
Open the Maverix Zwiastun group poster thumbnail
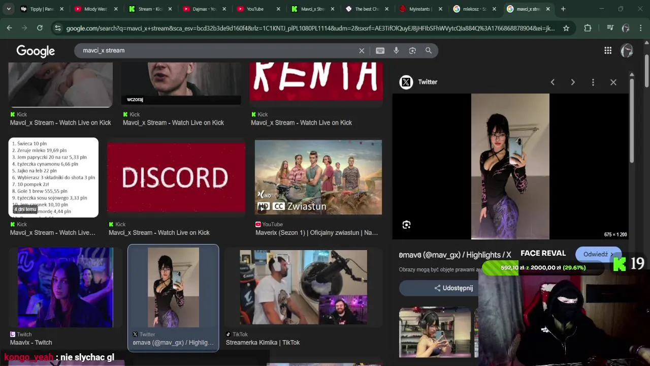tap(318, 177)
